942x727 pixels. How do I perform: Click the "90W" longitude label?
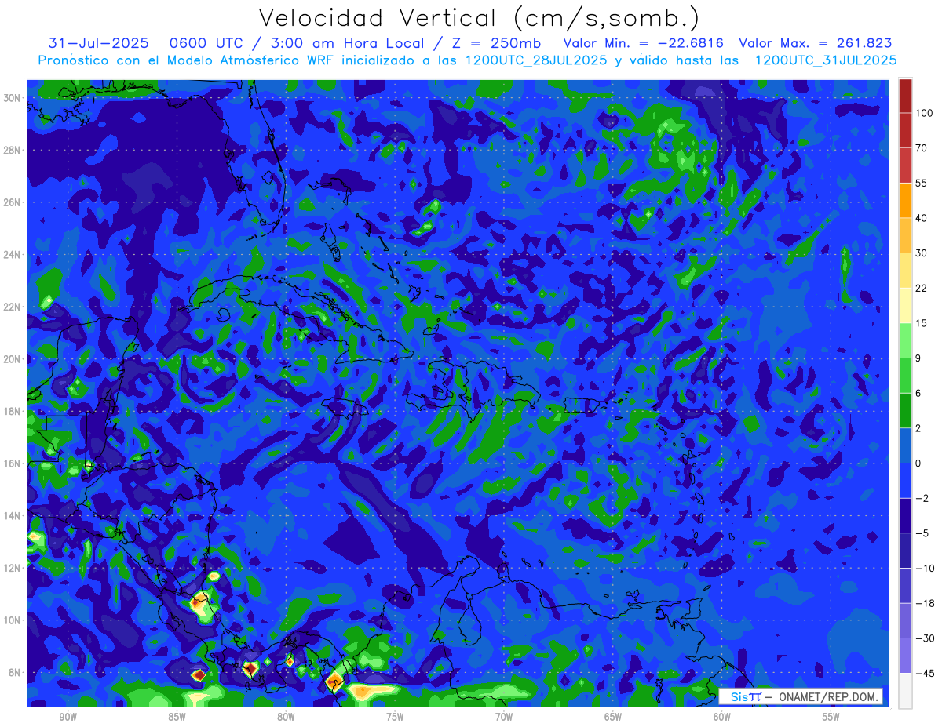(68, 717)
